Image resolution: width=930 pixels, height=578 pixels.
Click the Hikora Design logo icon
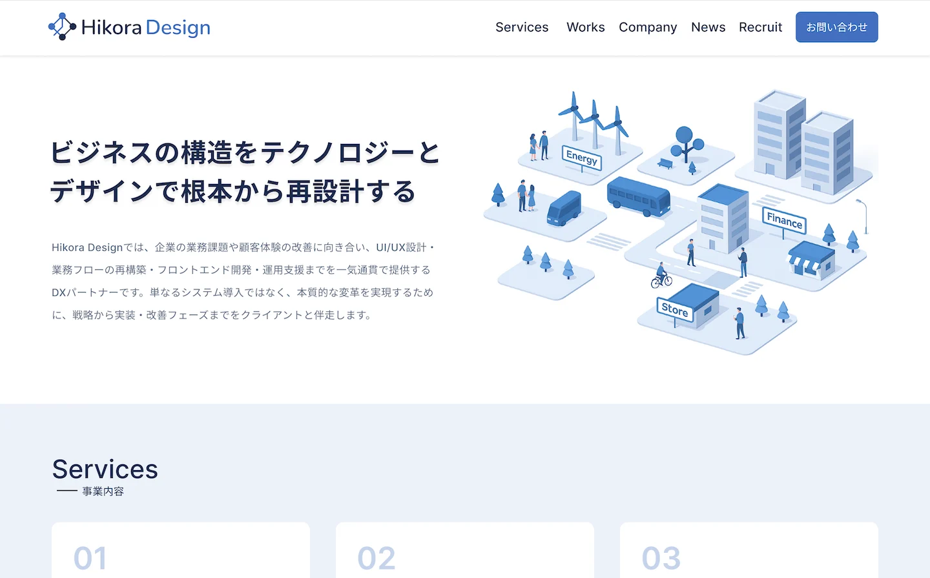62,27
